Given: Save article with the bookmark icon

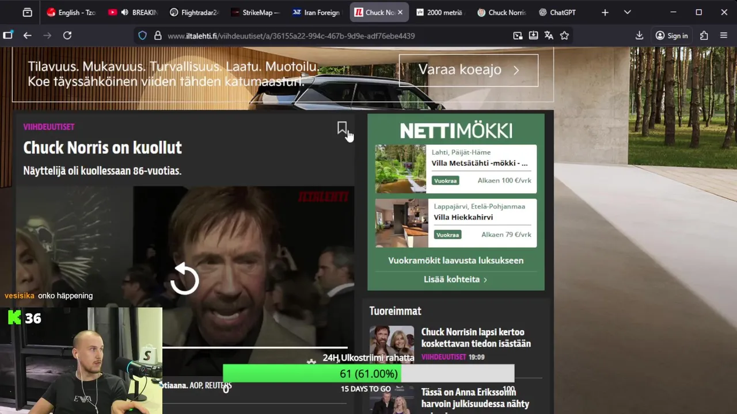Looking at the screenshot, I should [342, 128].
